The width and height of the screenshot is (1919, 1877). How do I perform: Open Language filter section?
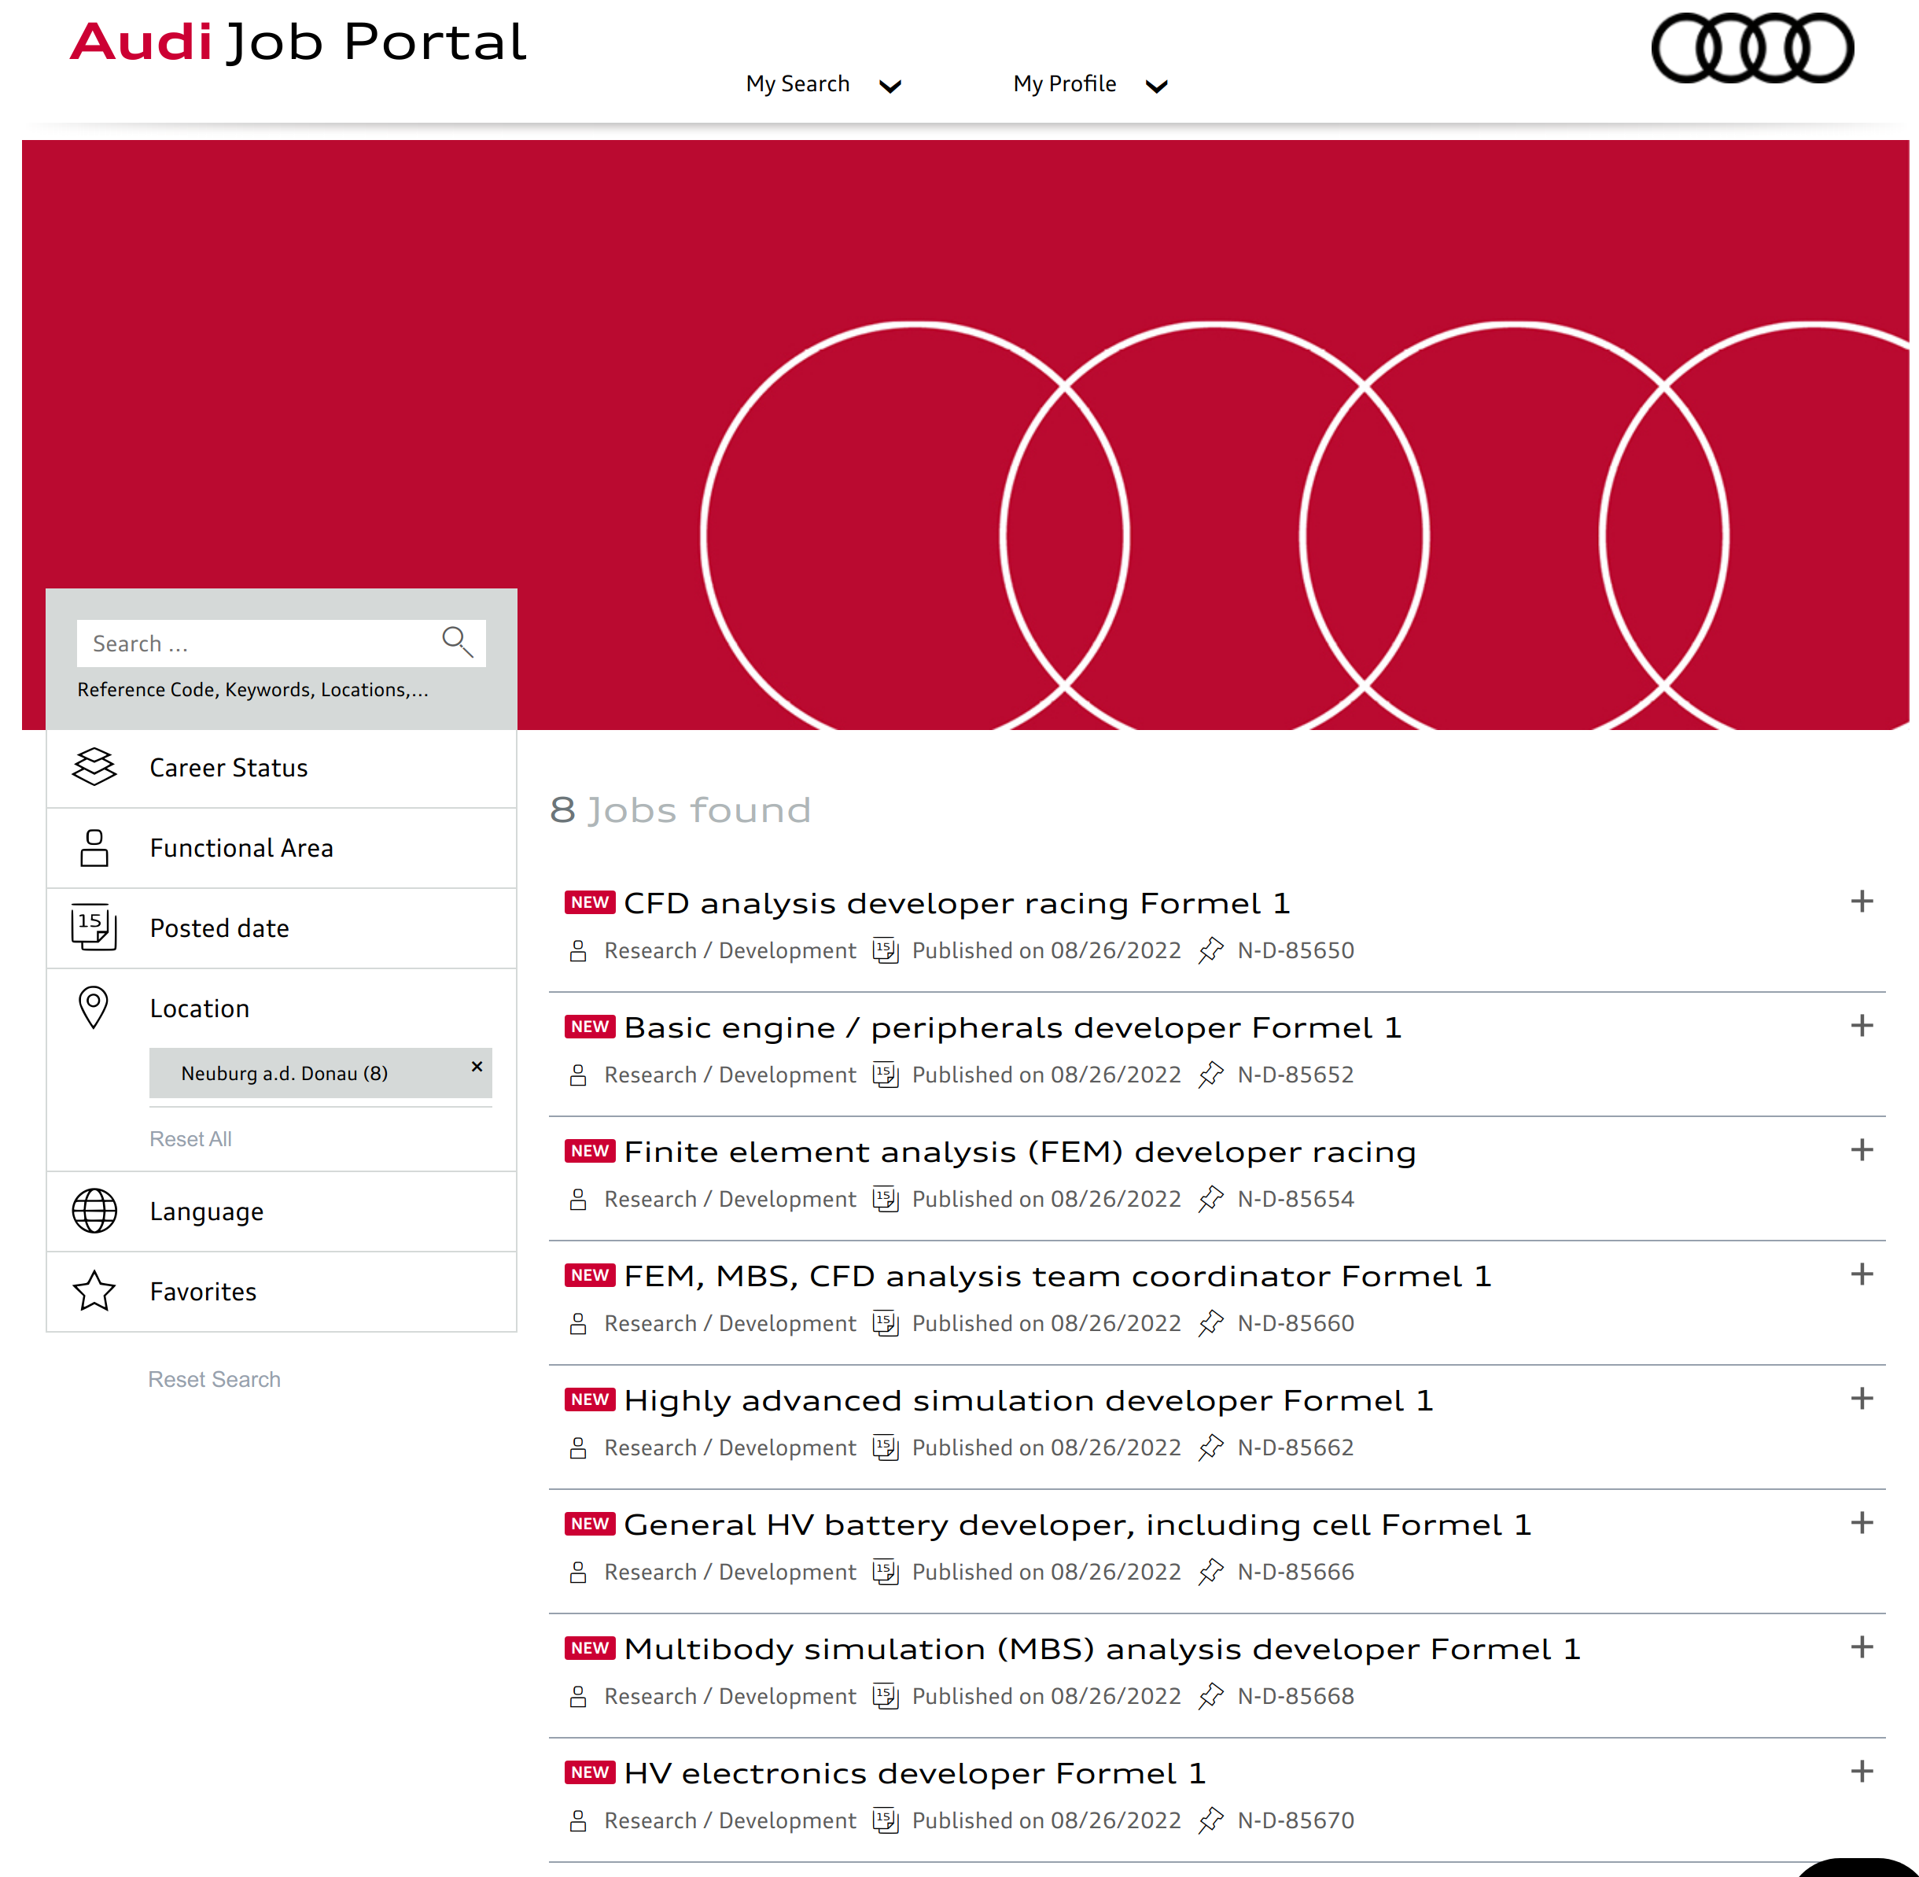281,1211
